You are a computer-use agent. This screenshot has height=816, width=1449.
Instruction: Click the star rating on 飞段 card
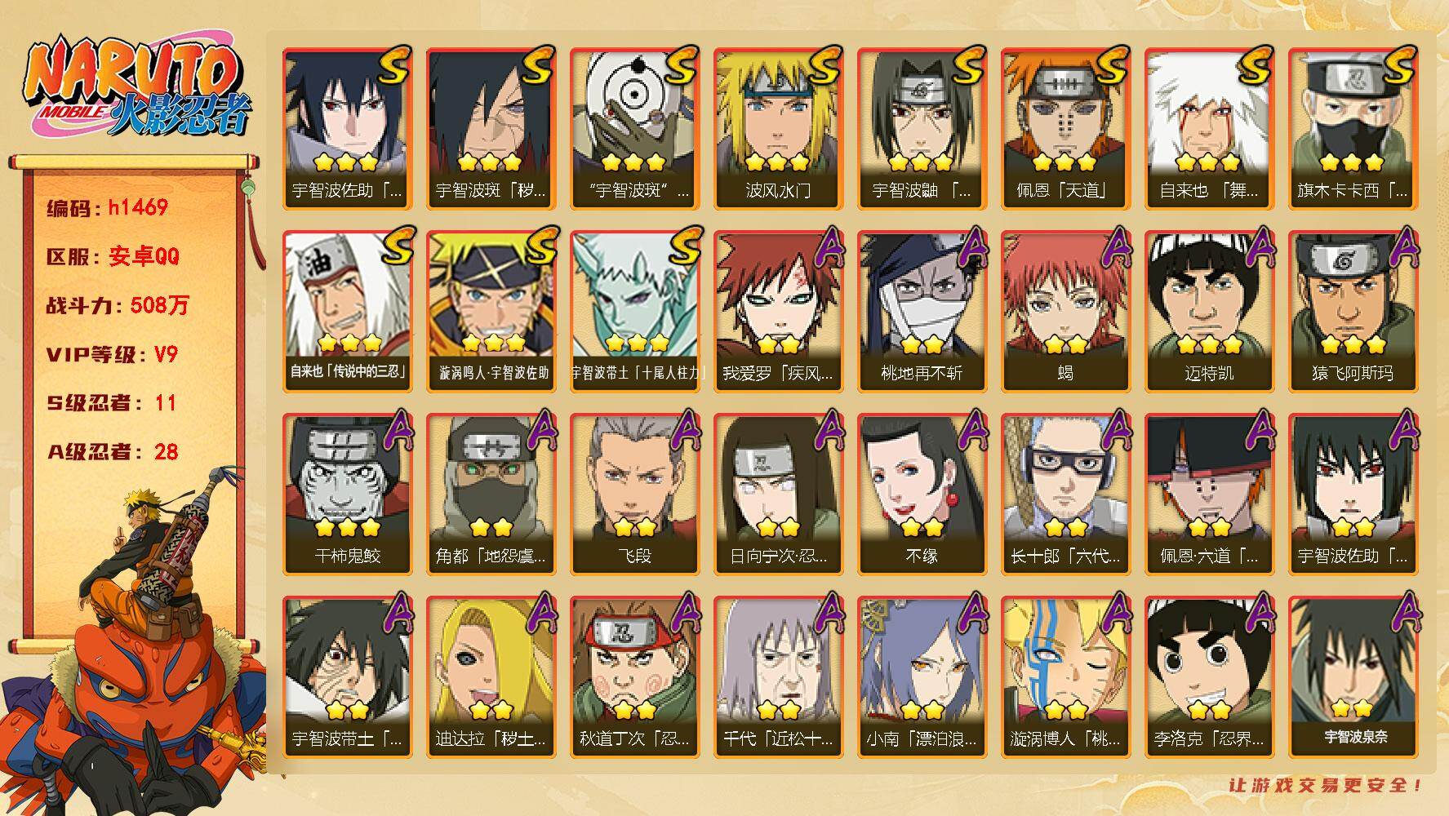pyautogui.click(x=634, y=528)
